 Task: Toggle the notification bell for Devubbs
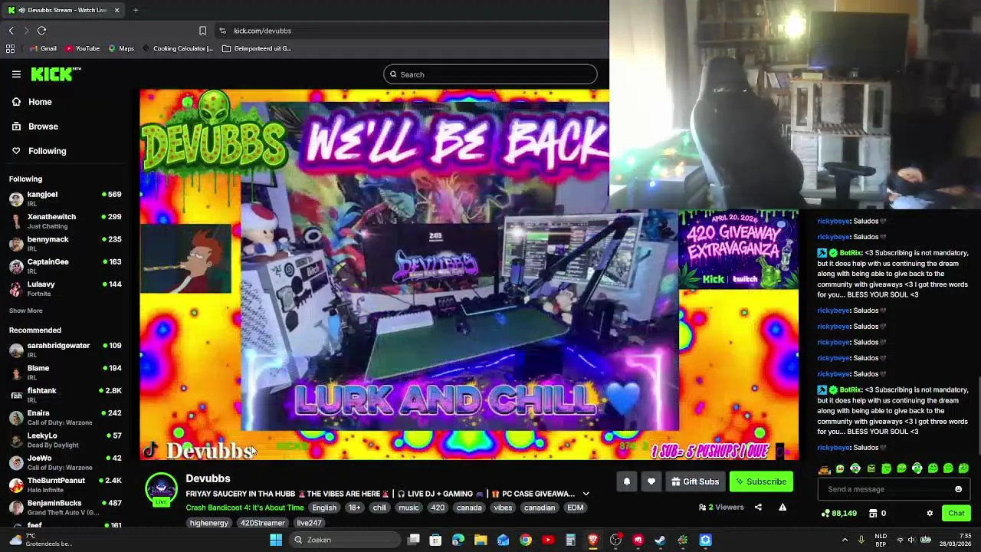point(626,481)
